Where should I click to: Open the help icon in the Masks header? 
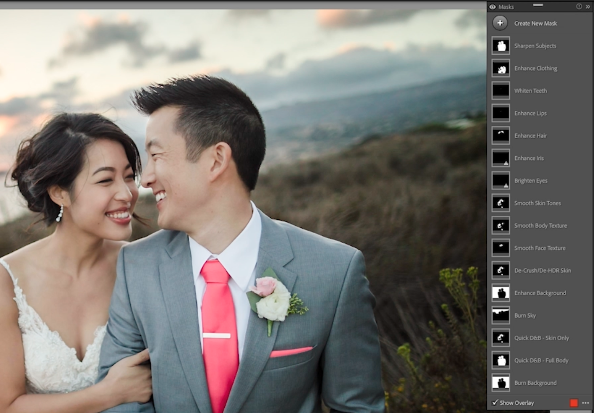click(x=580, y=7)
